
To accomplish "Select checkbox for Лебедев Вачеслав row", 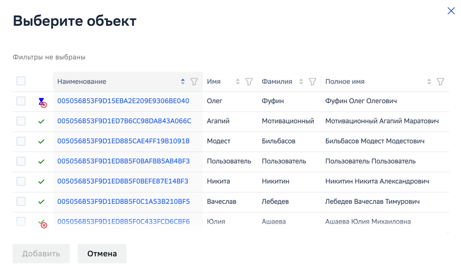I will point(21,201).
